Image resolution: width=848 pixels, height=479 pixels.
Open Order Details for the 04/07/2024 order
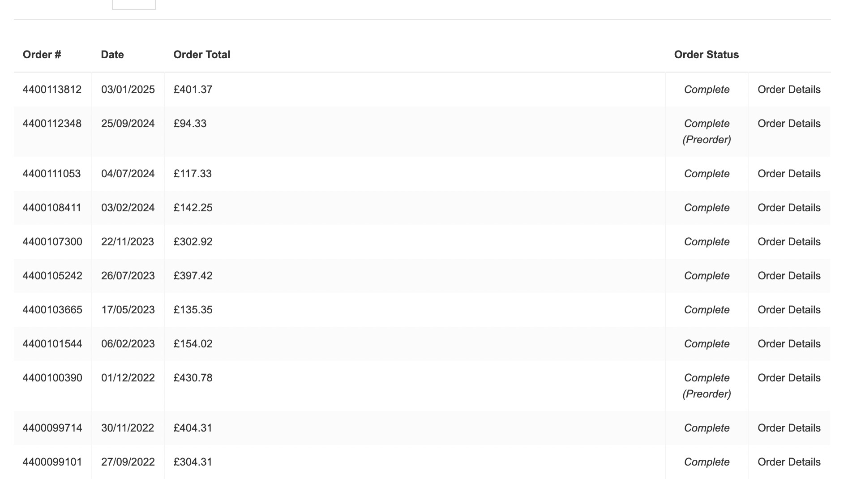[788, 174]
